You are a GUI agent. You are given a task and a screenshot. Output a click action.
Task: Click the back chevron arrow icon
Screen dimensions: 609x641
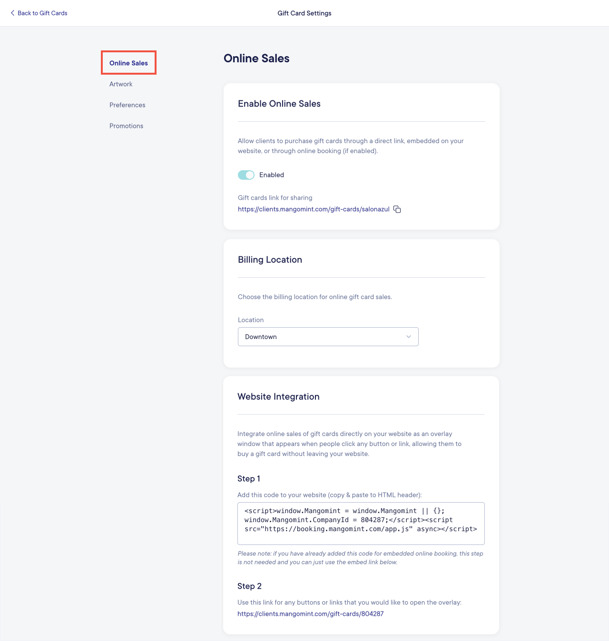tap(12, 13)
